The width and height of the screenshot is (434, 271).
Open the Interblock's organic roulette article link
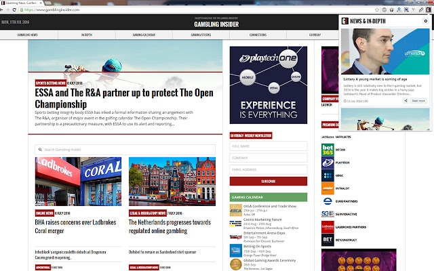point(71,255)
